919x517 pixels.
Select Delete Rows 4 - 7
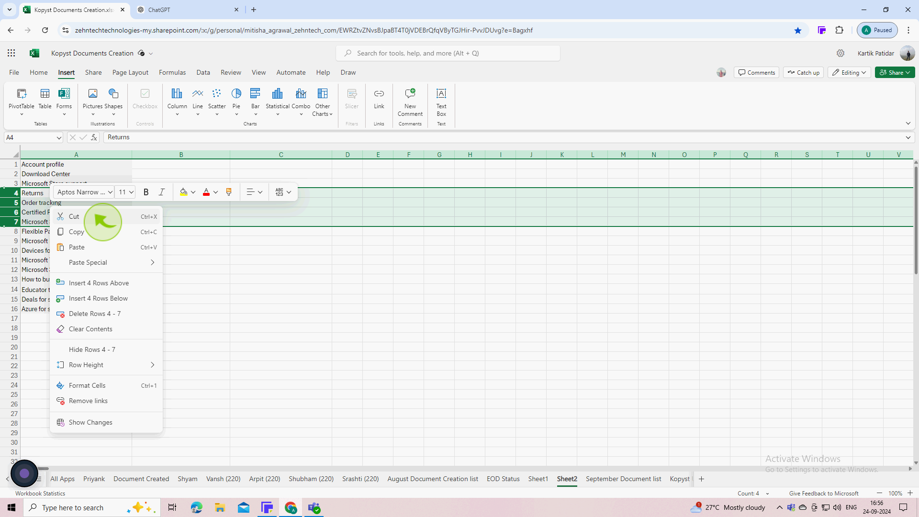tap(106, 314)
